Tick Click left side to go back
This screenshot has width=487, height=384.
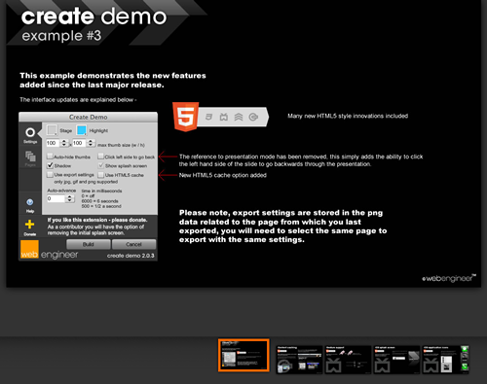coord(101,157)
